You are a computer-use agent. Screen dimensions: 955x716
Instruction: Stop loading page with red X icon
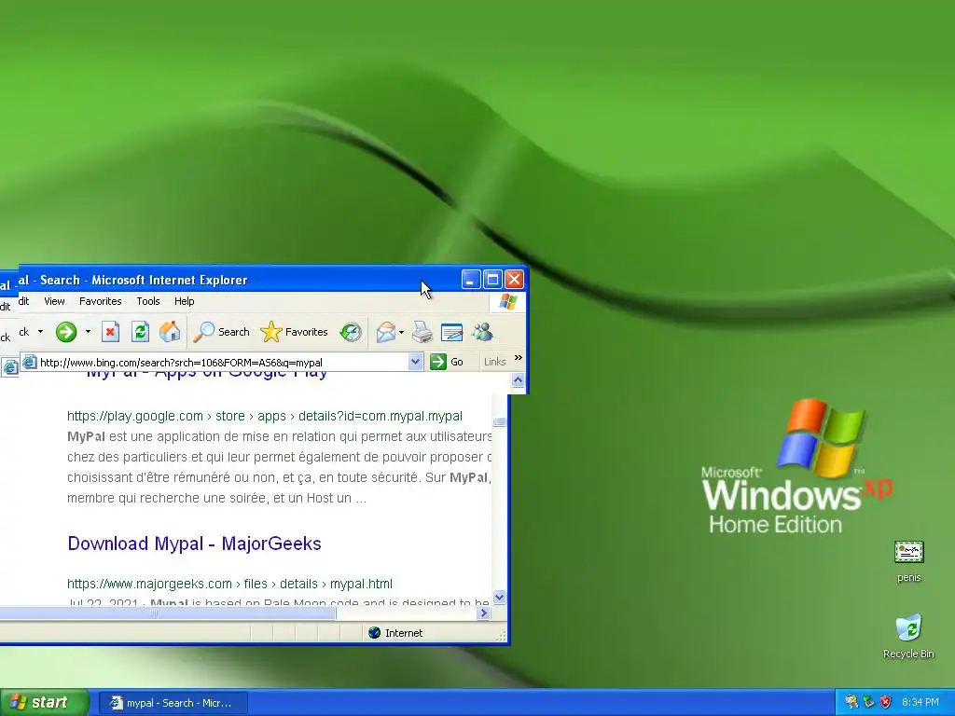pyautogui.click(x=110, y=332)
